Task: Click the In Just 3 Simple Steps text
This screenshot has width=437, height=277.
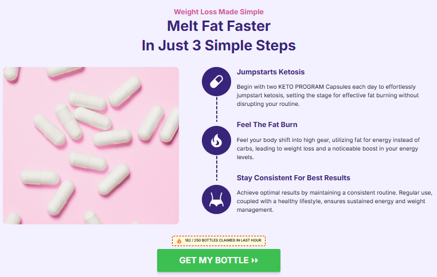Action: [219, 45]
